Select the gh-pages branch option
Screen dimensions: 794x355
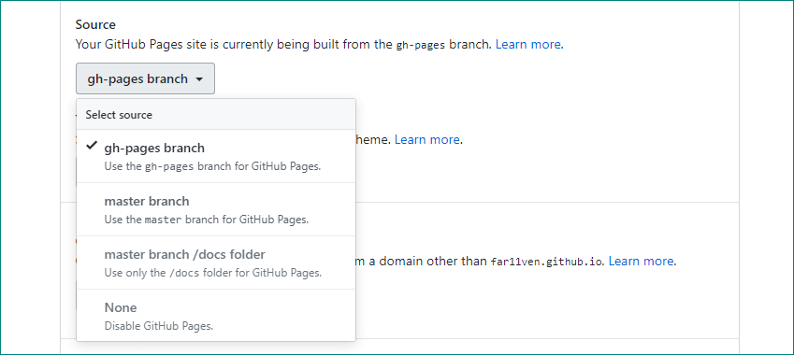pyautogui.click(x=216, y=156)
